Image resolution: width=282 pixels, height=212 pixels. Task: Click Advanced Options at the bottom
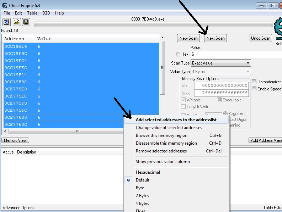pyautogui.click(x=18, y=208)
